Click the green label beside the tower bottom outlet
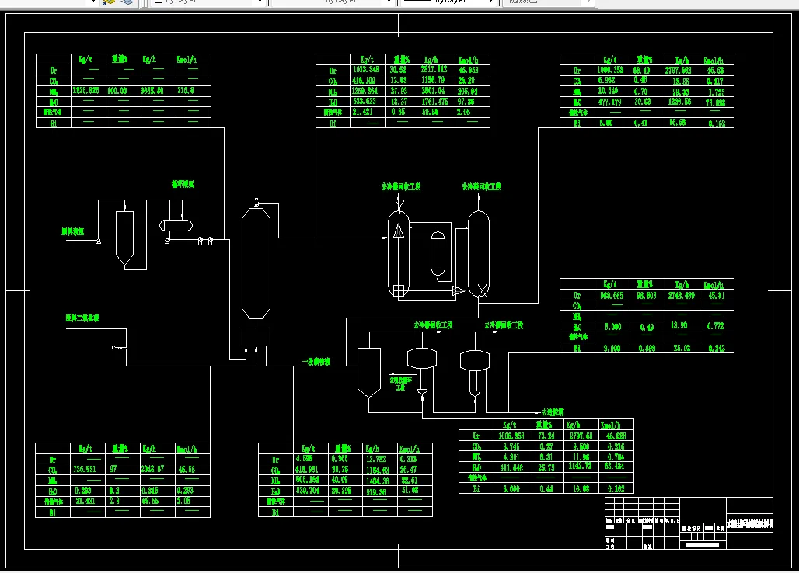The height and width of the screenshot is (573, 799). coord(316,362)
